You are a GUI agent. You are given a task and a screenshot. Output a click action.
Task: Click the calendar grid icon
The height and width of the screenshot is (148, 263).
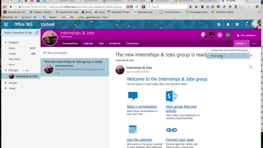point(132,129)
